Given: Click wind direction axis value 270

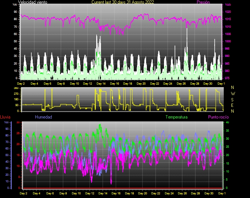Looking at the screenshot, I should (16, 94).
